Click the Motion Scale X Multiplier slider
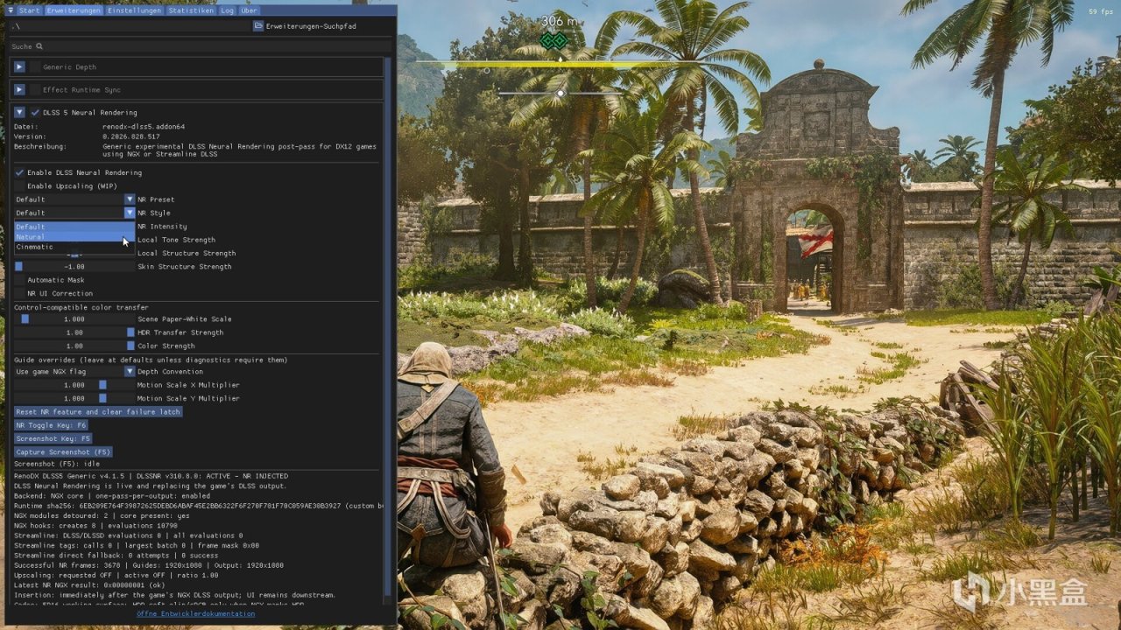This screenshot has height=630, width=1121. [74, 385]
